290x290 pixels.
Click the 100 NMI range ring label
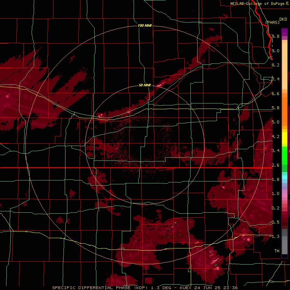tap(145, 25)
